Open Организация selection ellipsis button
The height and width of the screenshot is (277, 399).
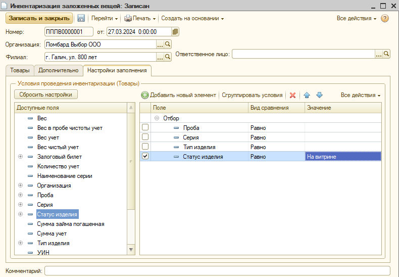pos(160,44)
